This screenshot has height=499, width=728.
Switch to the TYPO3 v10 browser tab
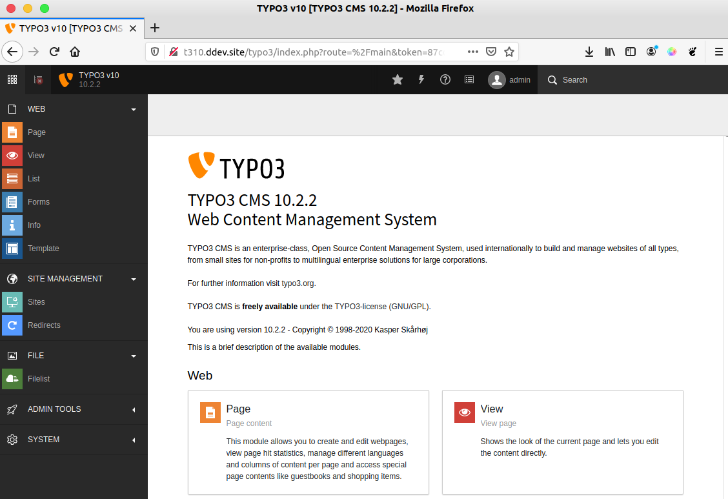tap(72, 28)
